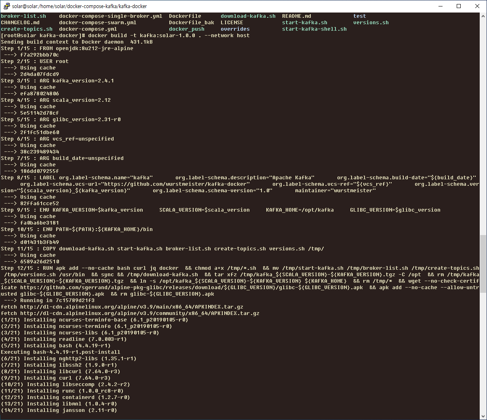The height and width of the screenshot is (420, 487).
Task: Click the scrollbar down arrow
Action: (483, 416)
